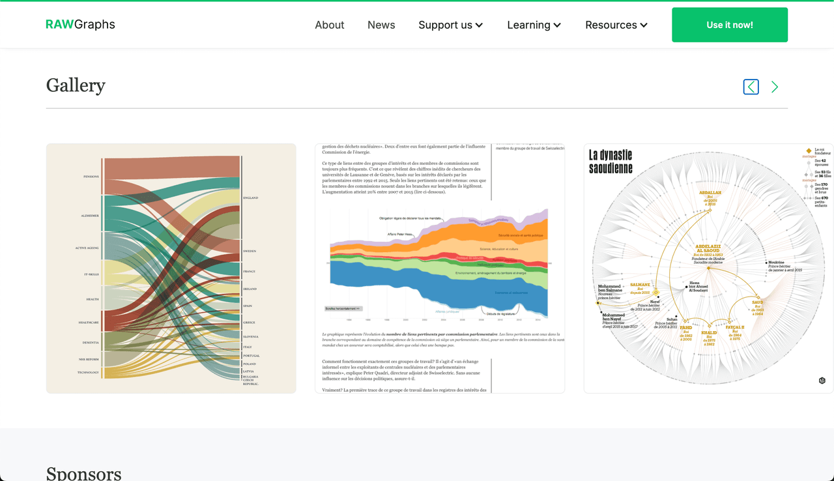Open the alluvial diagram gallery thumbnail
The image size is (834, 481).
171,269
